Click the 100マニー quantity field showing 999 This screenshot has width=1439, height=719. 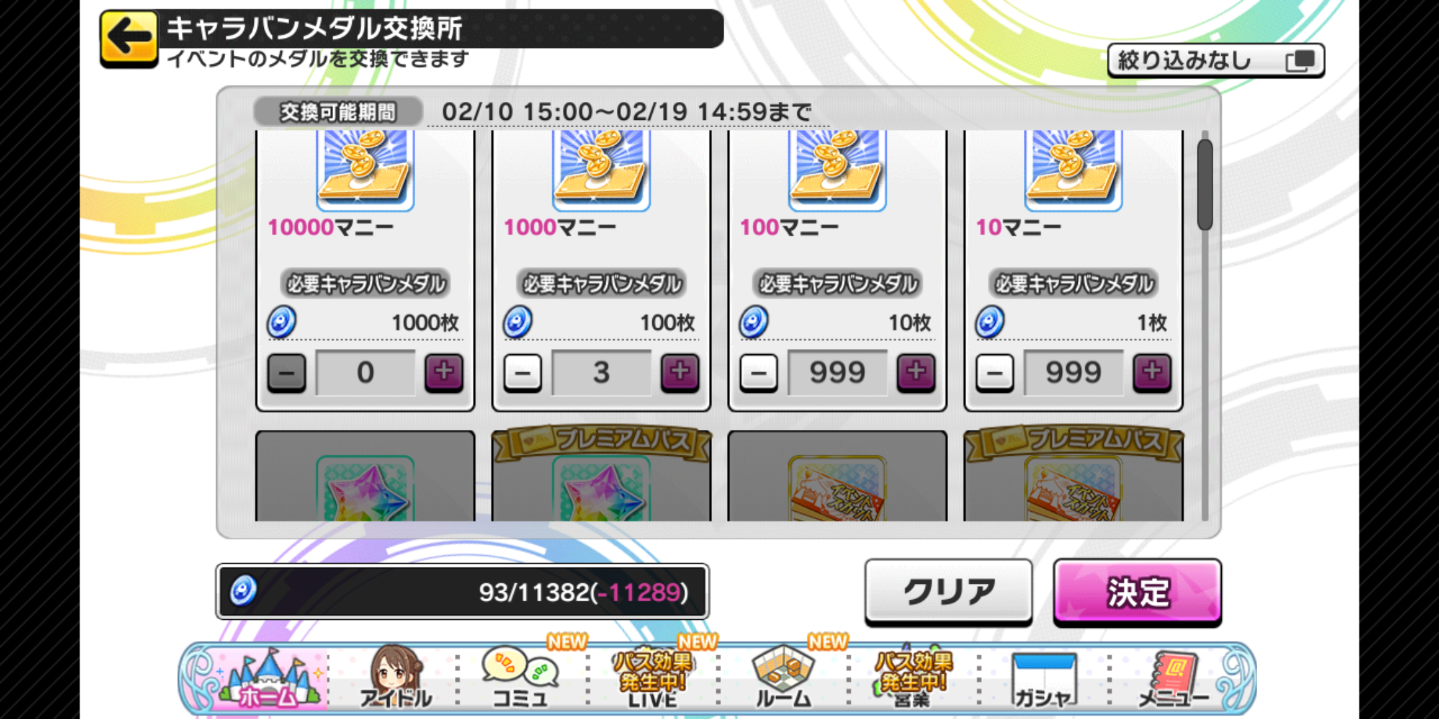click(837, 372)
